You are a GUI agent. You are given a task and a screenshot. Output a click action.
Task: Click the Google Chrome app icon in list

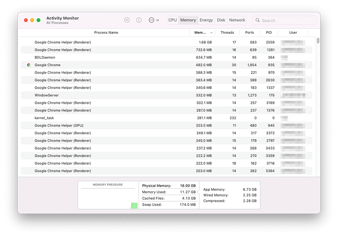click(29, 65)
